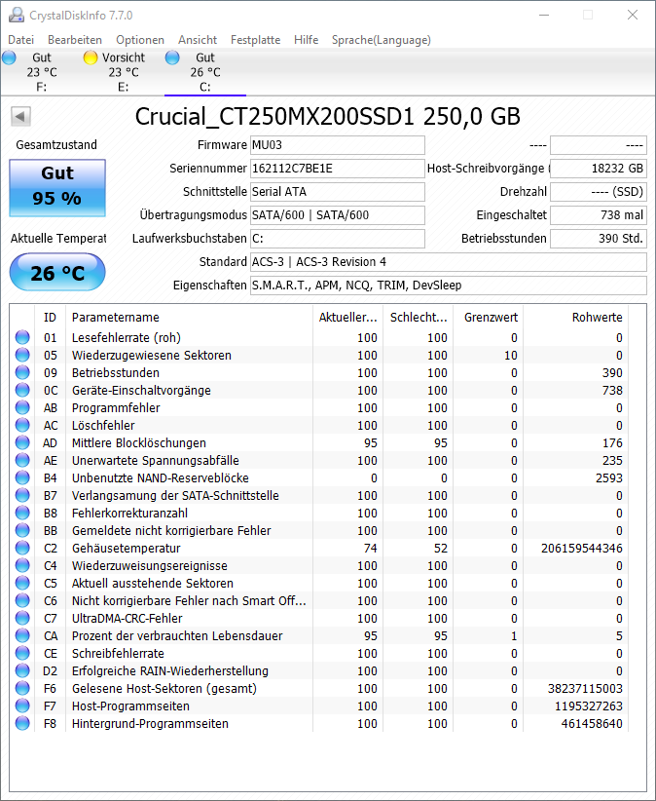The height and width of the screenshot is (801, 656).
Task: Click status orb for Lesefehlerrate (roh) row
Action: pos(22,338)
